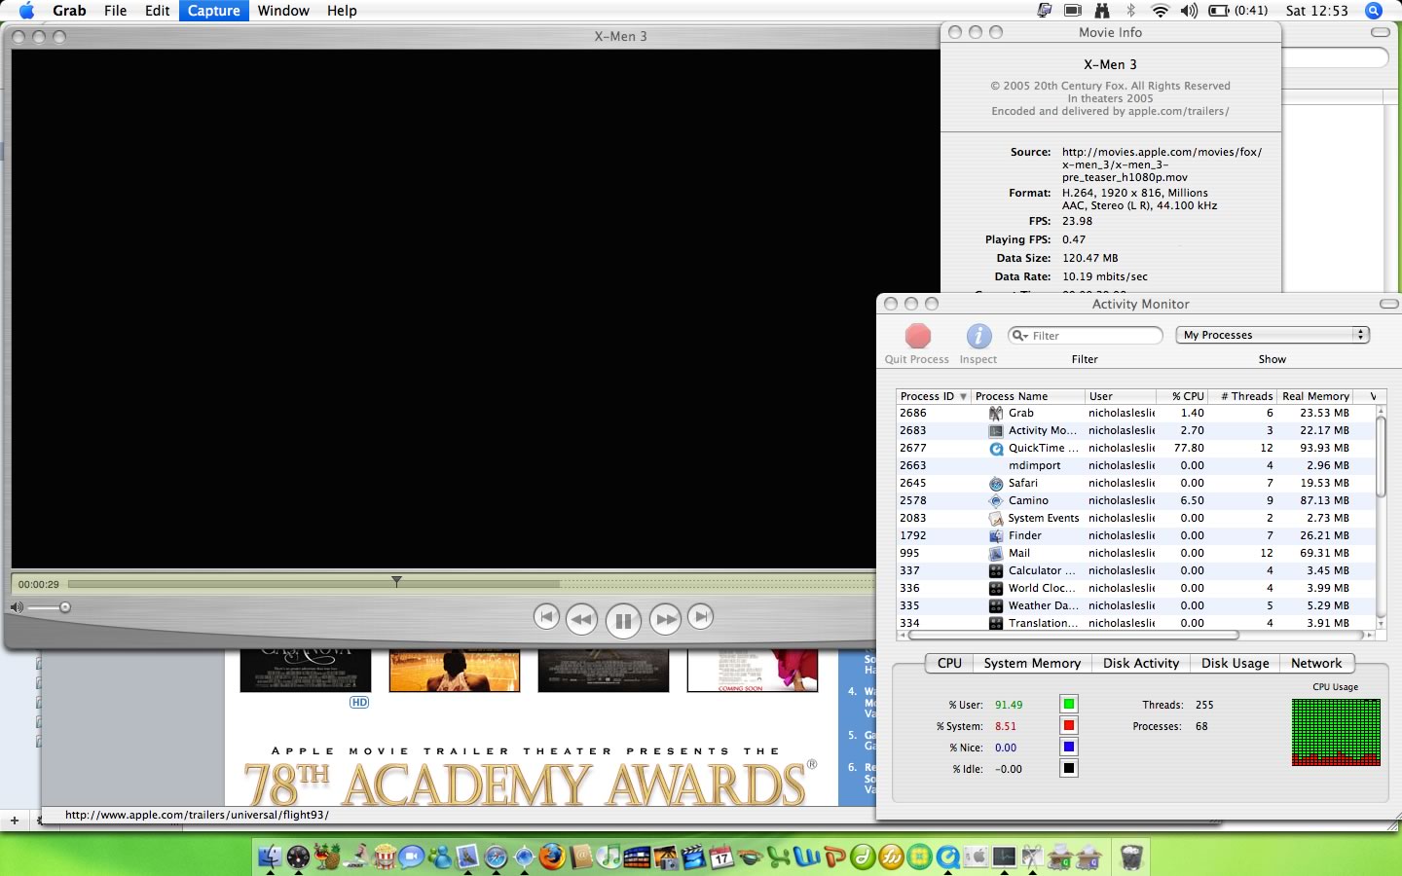
Task: Switch to the Disk Usage tab
Action: (x=1235, y=663)
